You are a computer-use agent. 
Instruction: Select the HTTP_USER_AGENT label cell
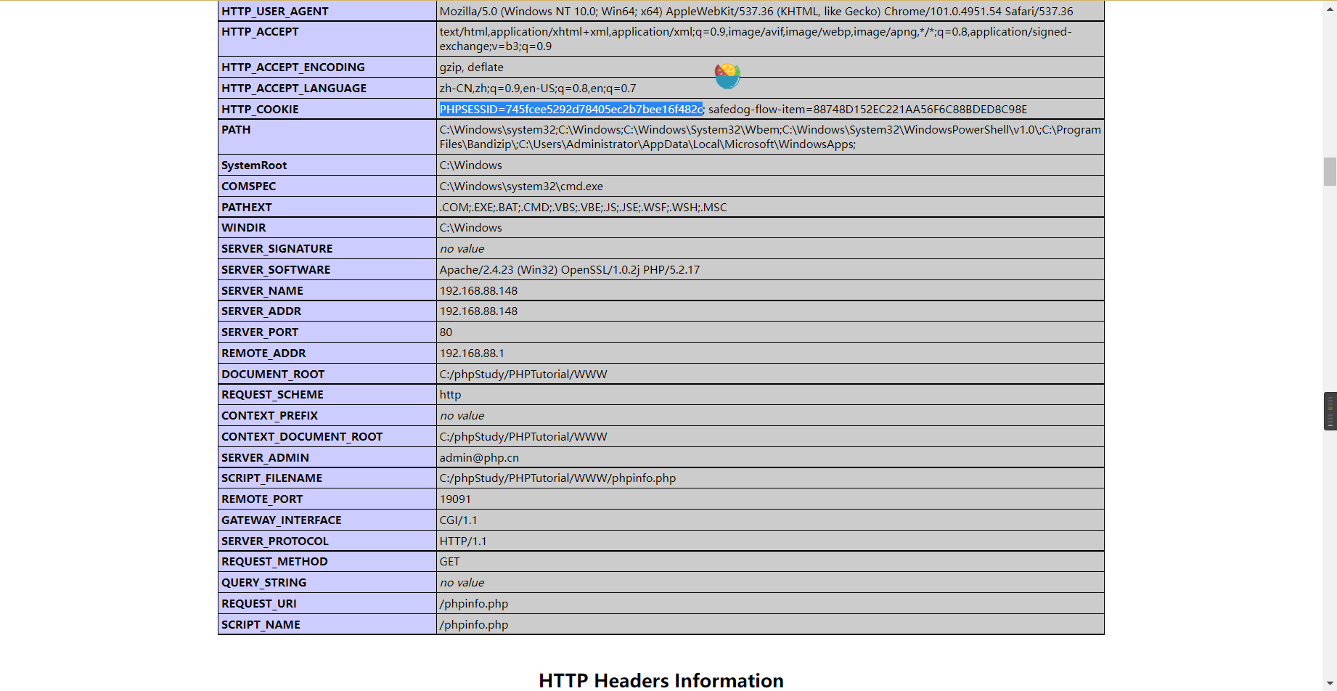327,11
